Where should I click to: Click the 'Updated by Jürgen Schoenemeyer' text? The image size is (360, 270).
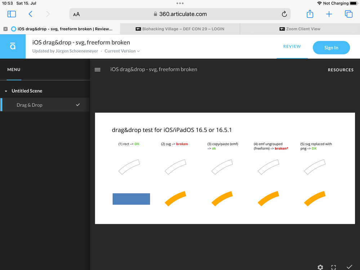coord(65,51)
